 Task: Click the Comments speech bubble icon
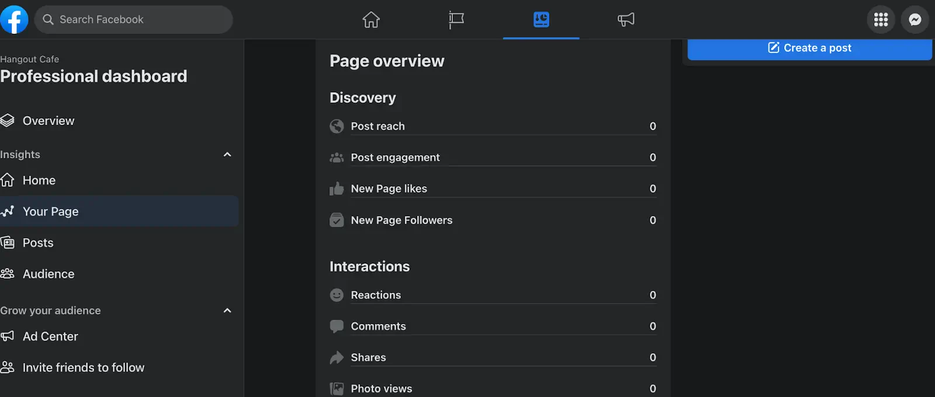tap(337, 326)
